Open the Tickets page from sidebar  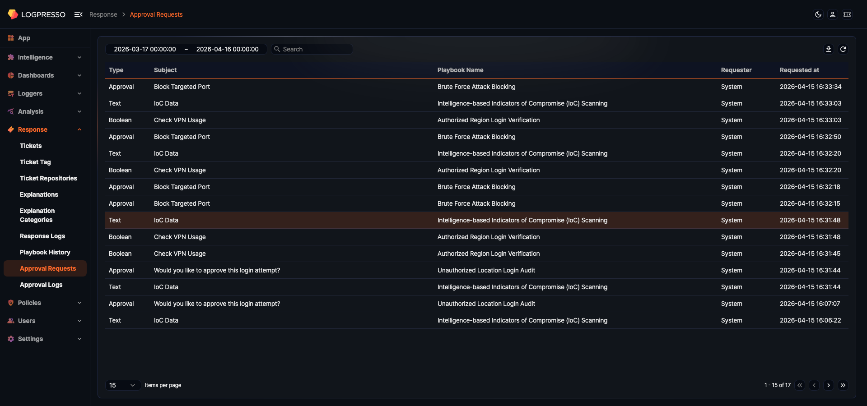coord(31,145)
